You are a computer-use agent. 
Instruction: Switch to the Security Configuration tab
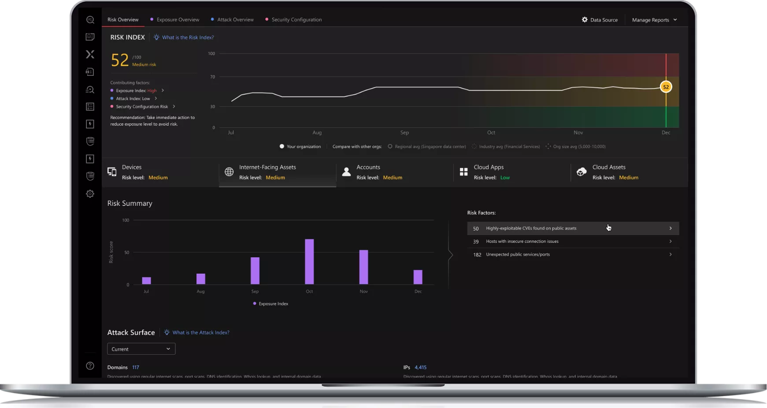(x=296, y=20)
